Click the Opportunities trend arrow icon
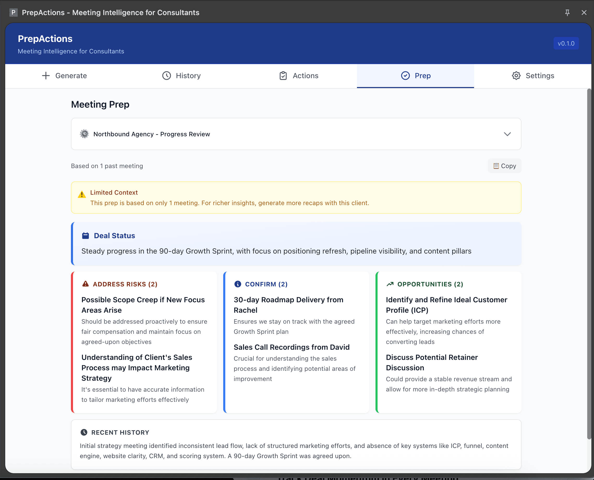 390,284
